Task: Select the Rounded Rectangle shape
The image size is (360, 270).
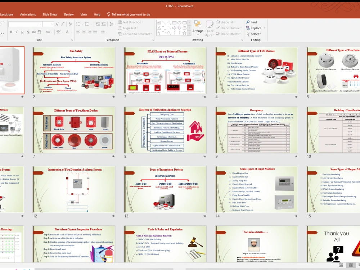Action: click(x=185, y=23)
